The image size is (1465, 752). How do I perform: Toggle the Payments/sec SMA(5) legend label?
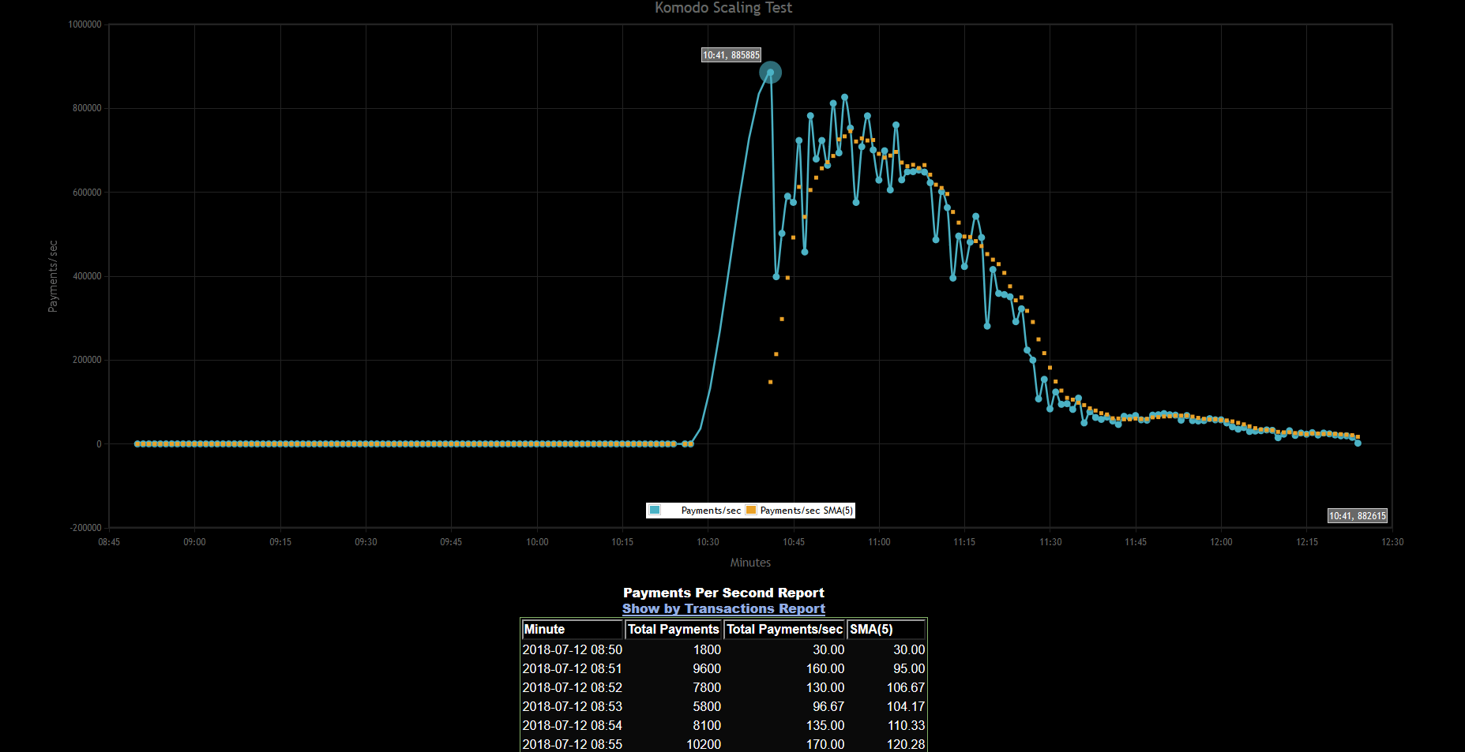point(806,511)
